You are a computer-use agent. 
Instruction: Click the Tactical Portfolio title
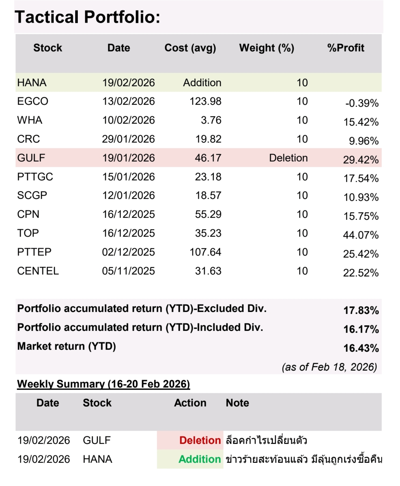click(87, 17)
